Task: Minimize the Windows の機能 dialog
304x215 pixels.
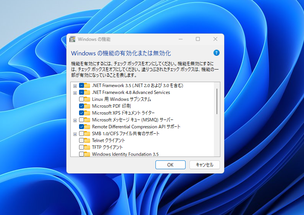Action: (x=181, y=39)
